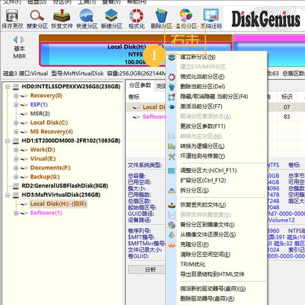The height and width of the screenshot is (305, 305).
Task: Collapse the HD1:ST2000DM008 disk node
Action: (x=7, y=141)
